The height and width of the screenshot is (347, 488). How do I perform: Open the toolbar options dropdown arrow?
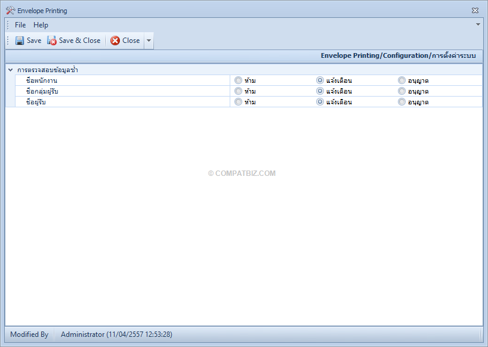pyautogui.click(x=149, y=41)
